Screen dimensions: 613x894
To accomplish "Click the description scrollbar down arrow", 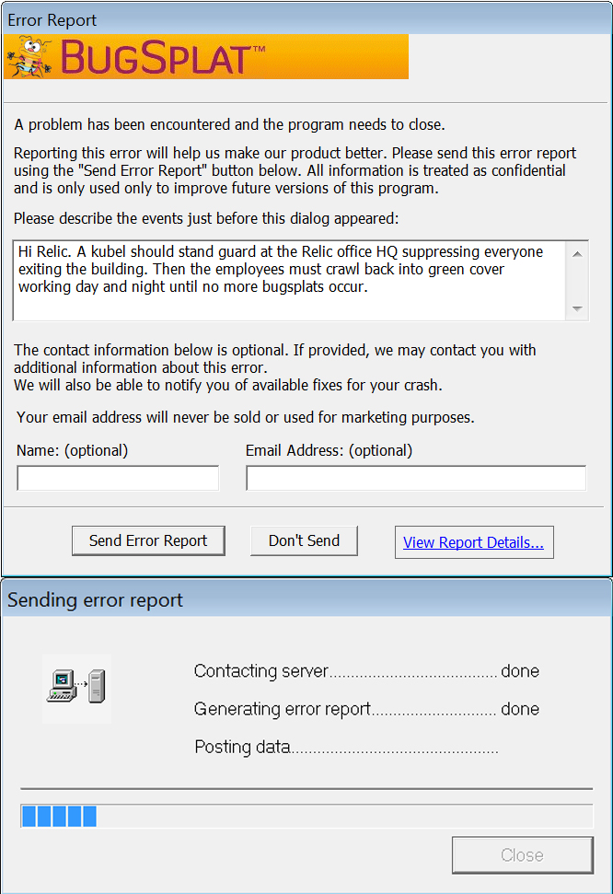I will [577, 308].
